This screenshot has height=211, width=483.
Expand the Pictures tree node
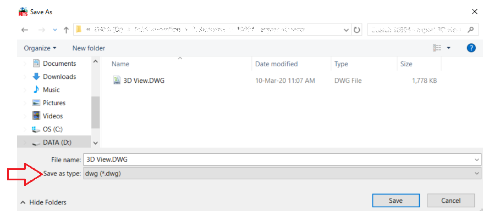point(25,103)
